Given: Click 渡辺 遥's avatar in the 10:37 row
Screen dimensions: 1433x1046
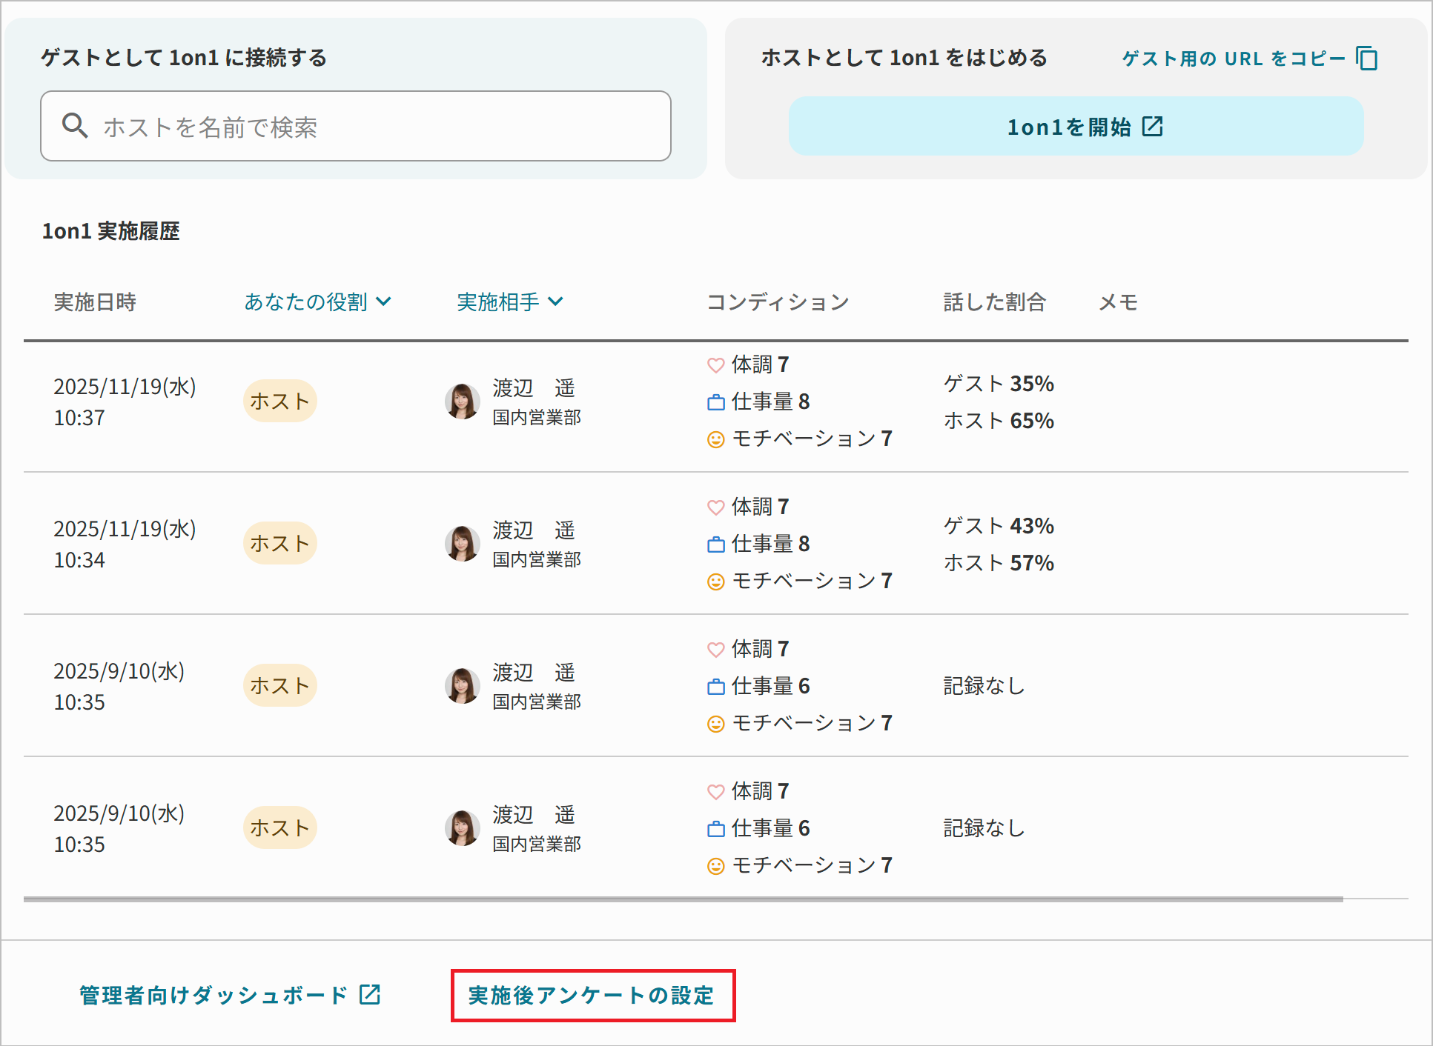Looking at the screenshot, I should click(462, 402).
